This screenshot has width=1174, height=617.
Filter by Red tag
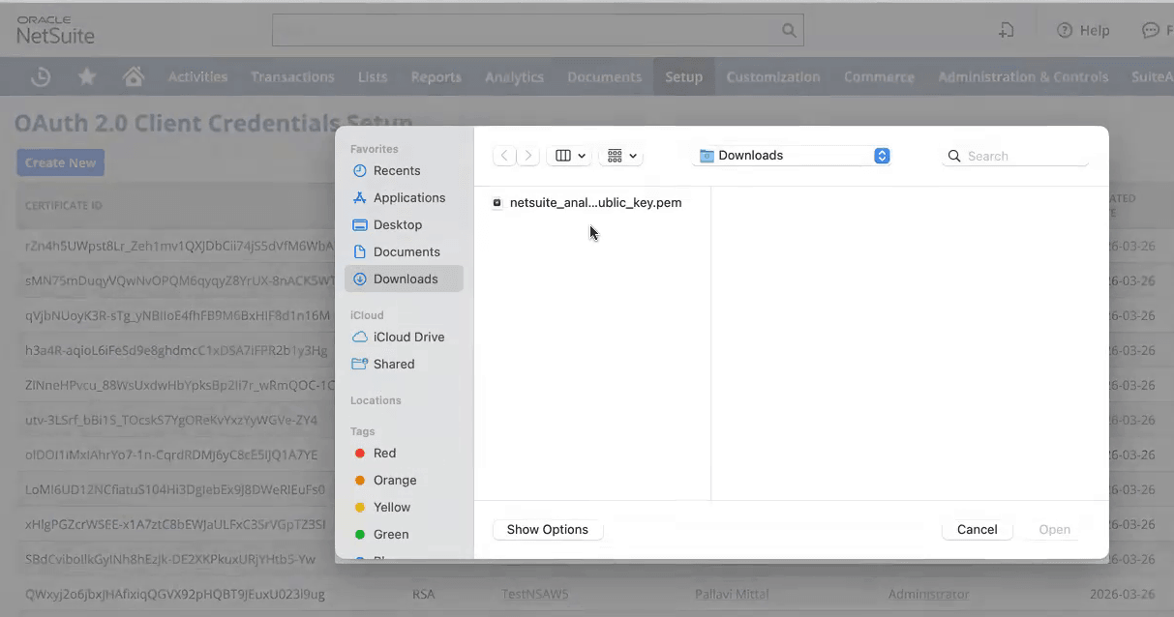point(384,453)
